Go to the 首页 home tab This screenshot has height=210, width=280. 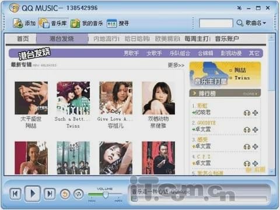(23, 38)
